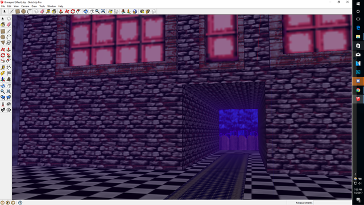The image size is (364, 205).
Task: Activate the Look Around eye tool
Action: coord(9,104)
